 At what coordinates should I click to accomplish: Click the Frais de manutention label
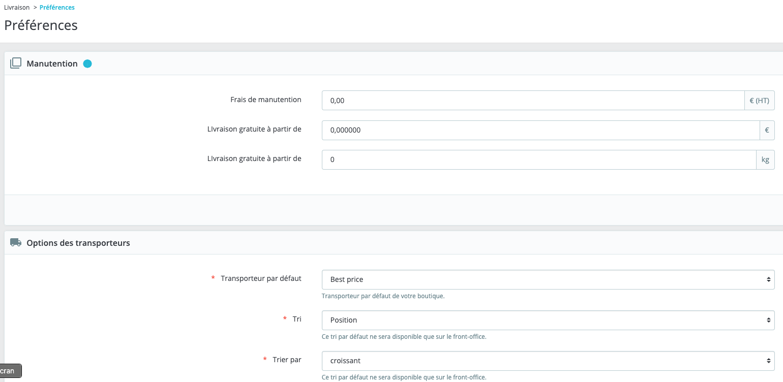(x=265, y=100)
